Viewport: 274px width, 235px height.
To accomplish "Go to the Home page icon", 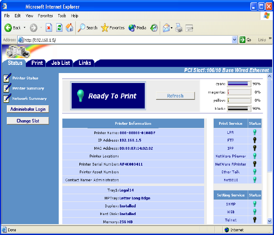I will pyautogui.click(x=69, y=28).
